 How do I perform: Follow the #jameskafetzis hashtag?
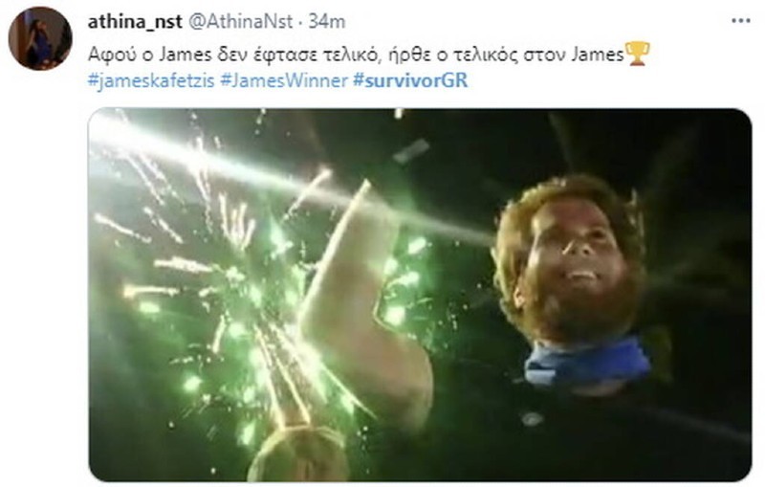(151, 80)
